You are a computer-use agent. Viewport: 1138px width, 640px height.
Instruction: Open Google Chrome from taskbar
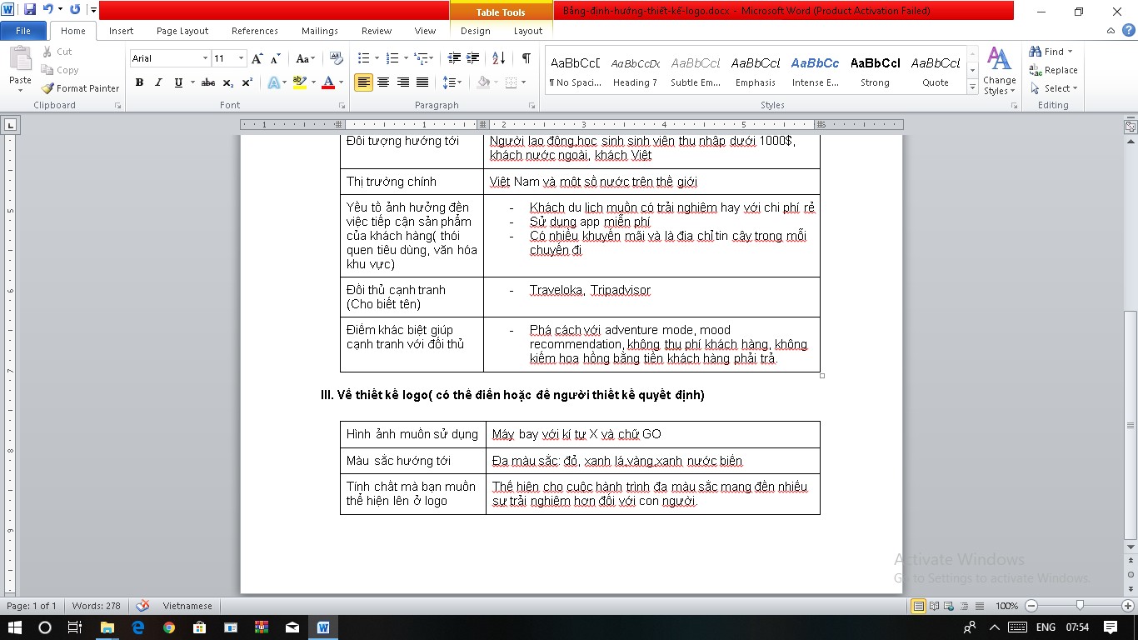(x=169, y=627)
